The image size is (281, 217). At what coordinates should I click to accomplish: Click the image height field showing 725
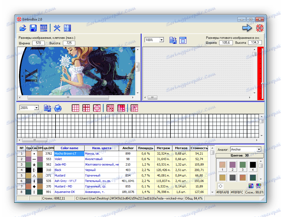coord(69,43)
